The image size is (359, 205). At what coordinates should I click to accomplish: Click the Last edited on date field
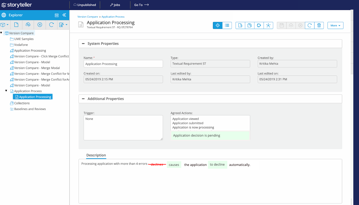[297, 79]
